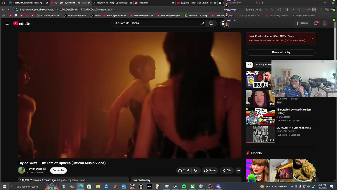Viewport: 337px width, 190px height.
Task: Open the 'Kanye West - Go...' bookmark
Action: [142, 16]
